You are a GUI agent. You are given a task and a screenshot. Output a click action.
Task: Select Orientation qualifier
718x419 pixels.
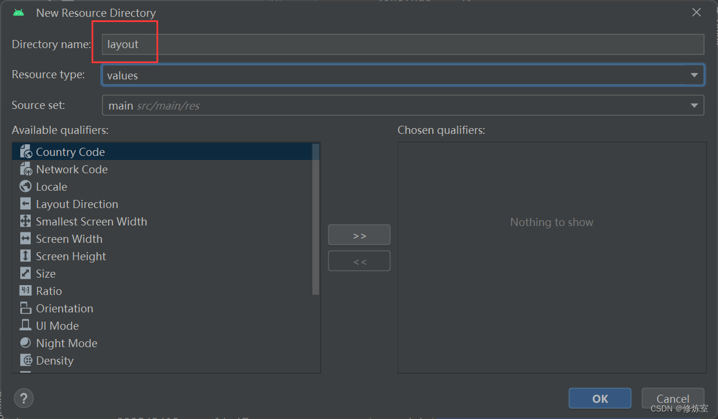pos(162,308)
